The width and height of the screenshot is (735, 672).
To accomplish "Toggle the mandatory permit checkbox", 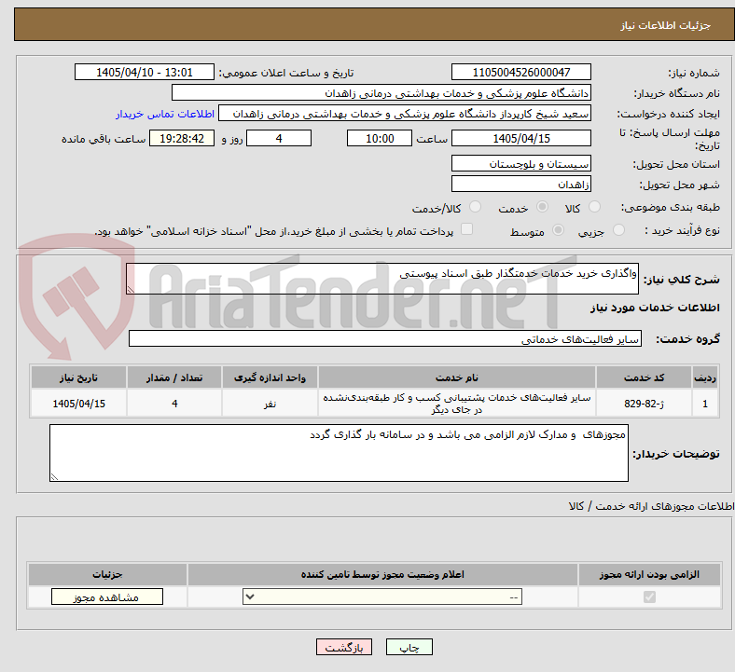I will 649,597.
